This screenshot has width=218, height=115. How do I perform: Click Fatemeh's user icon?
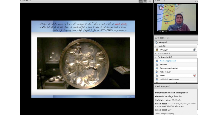pyautogui.click(x=157, y=64)
